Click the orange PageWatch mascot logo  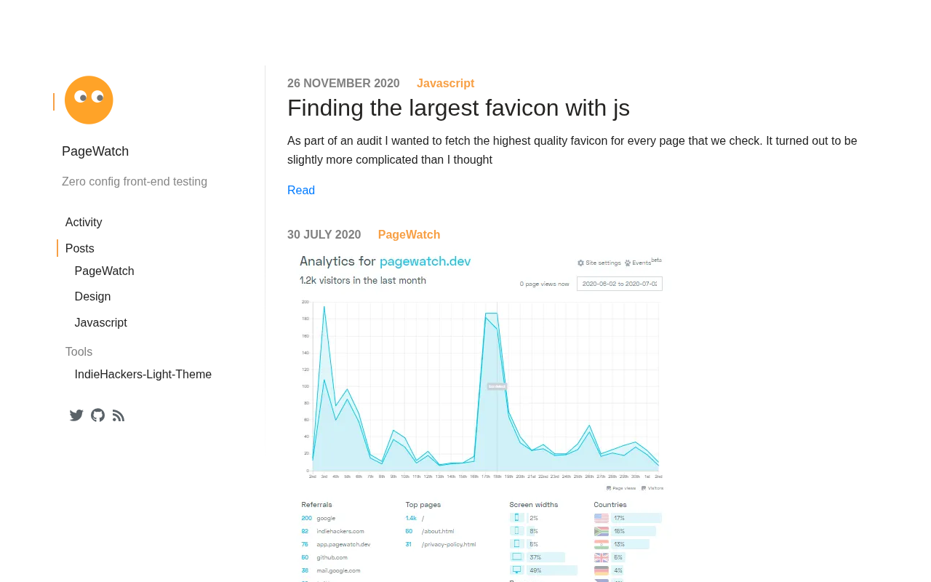[89, 100]
